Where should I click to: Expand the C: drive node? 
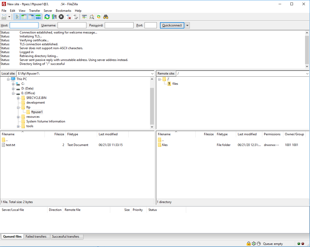point(13,84)
